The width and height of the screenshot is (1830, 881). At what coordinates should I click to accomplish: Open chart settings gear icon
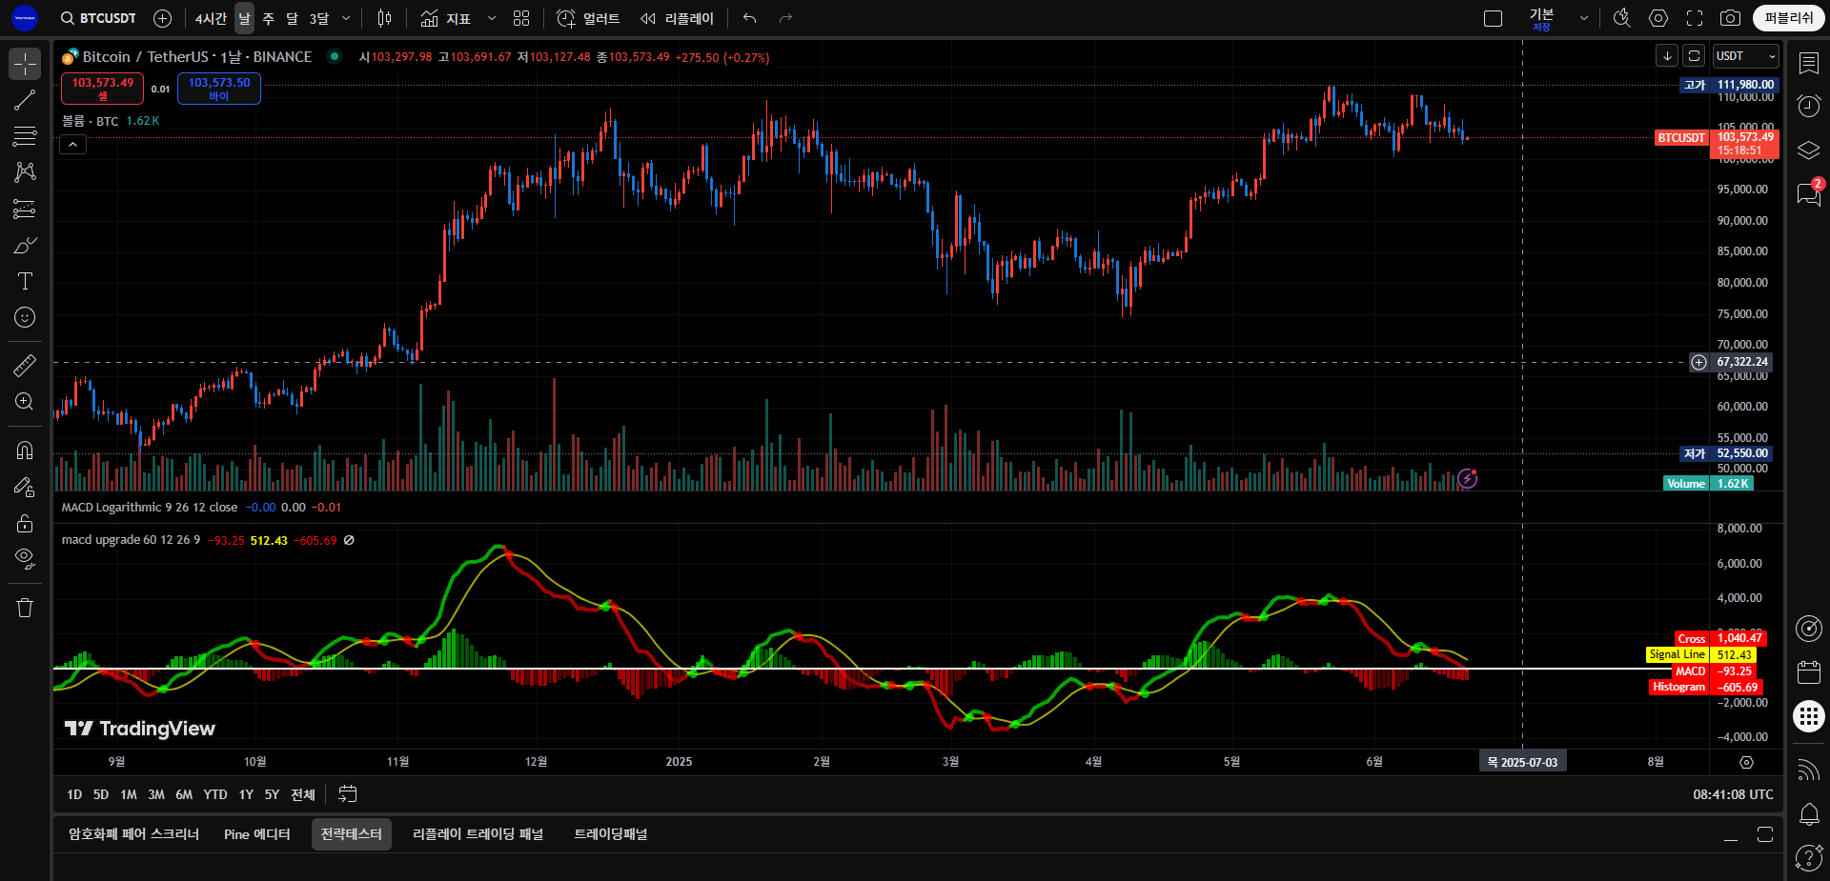pyautogui.click(x=1658, y=18)
